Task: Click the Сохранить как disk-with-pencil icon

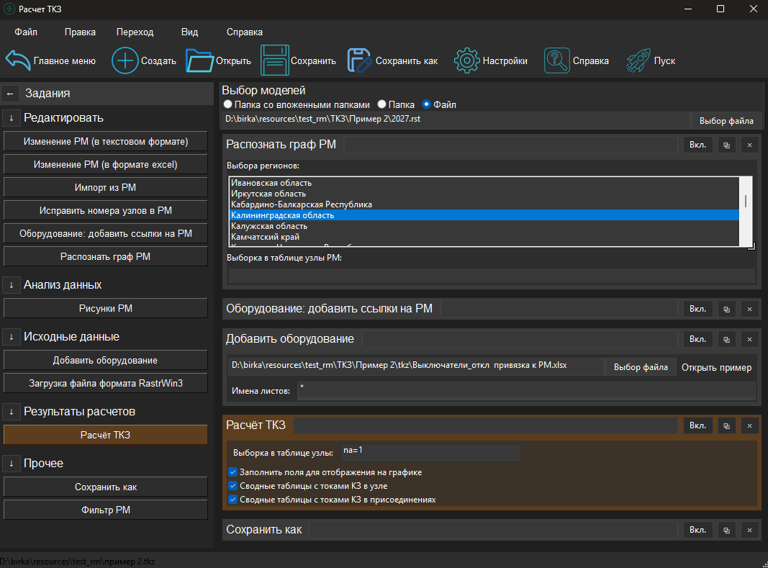Action: pos(359,60)
